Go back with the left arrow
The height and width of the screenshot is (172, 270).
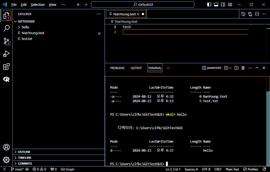coord(79,5)
